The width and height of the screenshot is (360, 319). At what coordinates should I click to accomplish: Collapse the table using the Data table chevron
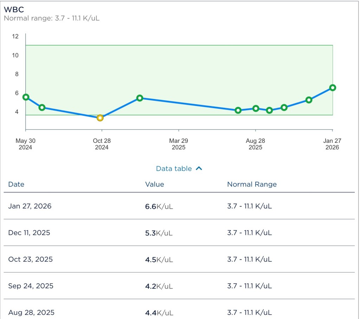coord(199,168)
